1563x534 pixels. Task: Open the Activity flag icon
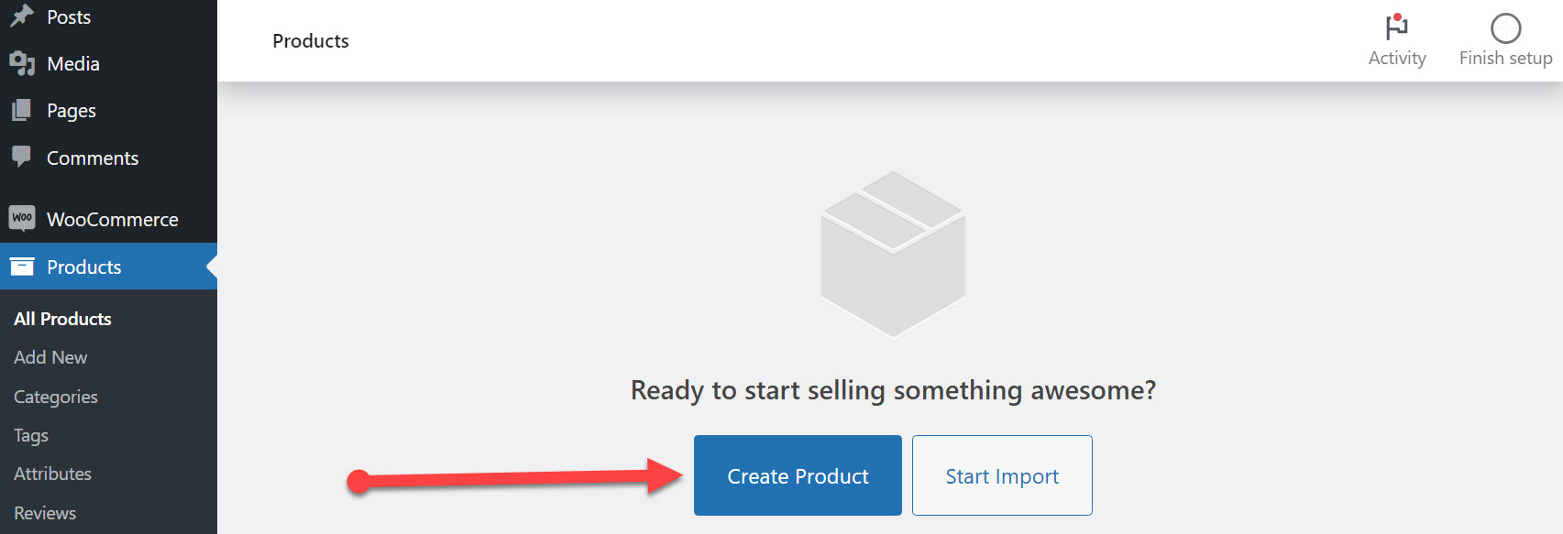click(1396, 27)
